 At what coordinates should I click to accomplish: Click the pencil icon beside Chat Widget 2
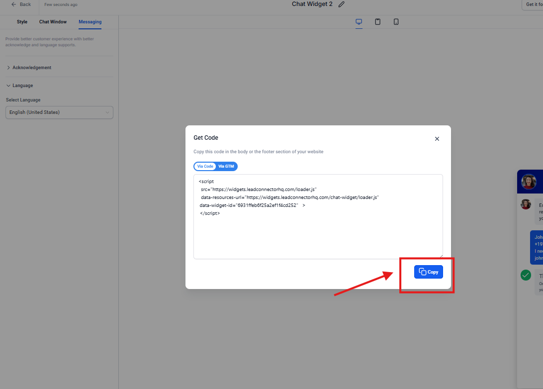pos(341,4)
